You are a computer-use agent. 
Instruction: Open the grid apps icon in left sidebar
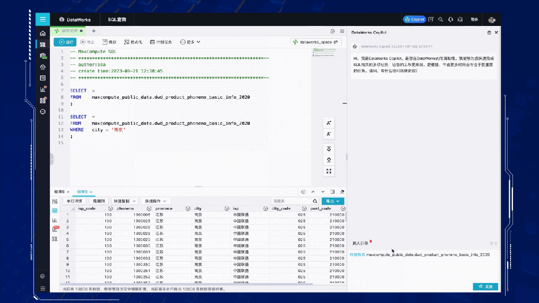pos(42,100)
